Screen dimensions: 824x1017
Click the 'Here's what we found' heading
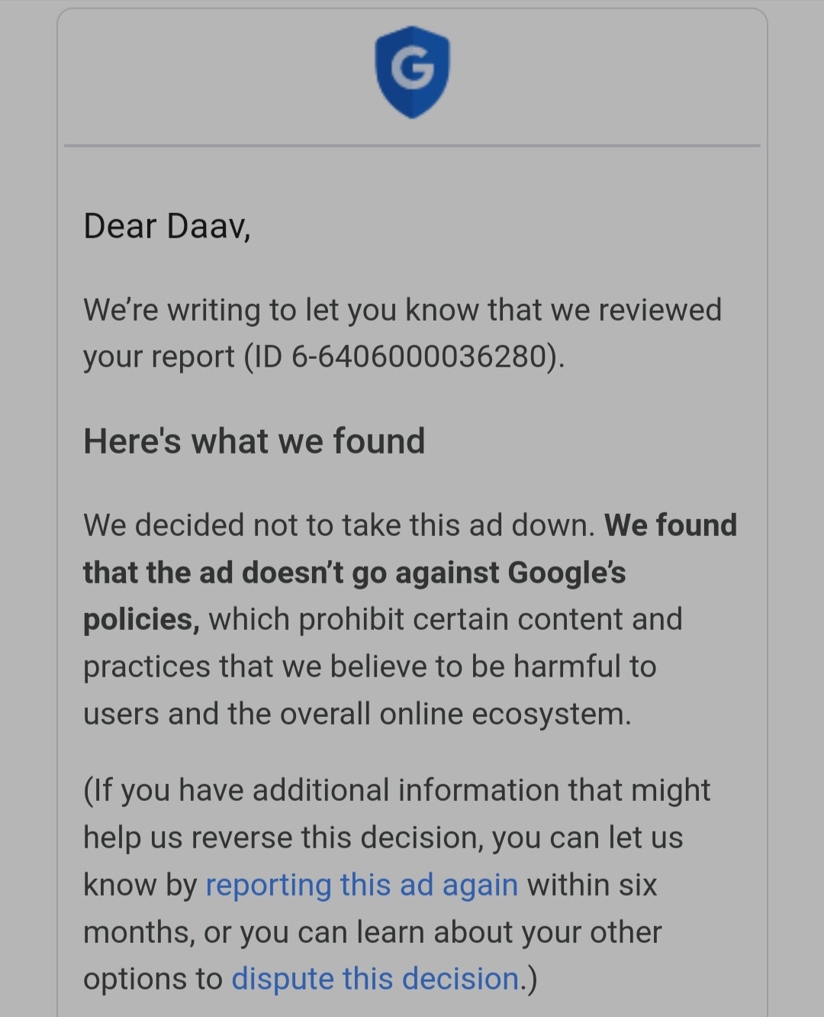(x=254, y=441)
